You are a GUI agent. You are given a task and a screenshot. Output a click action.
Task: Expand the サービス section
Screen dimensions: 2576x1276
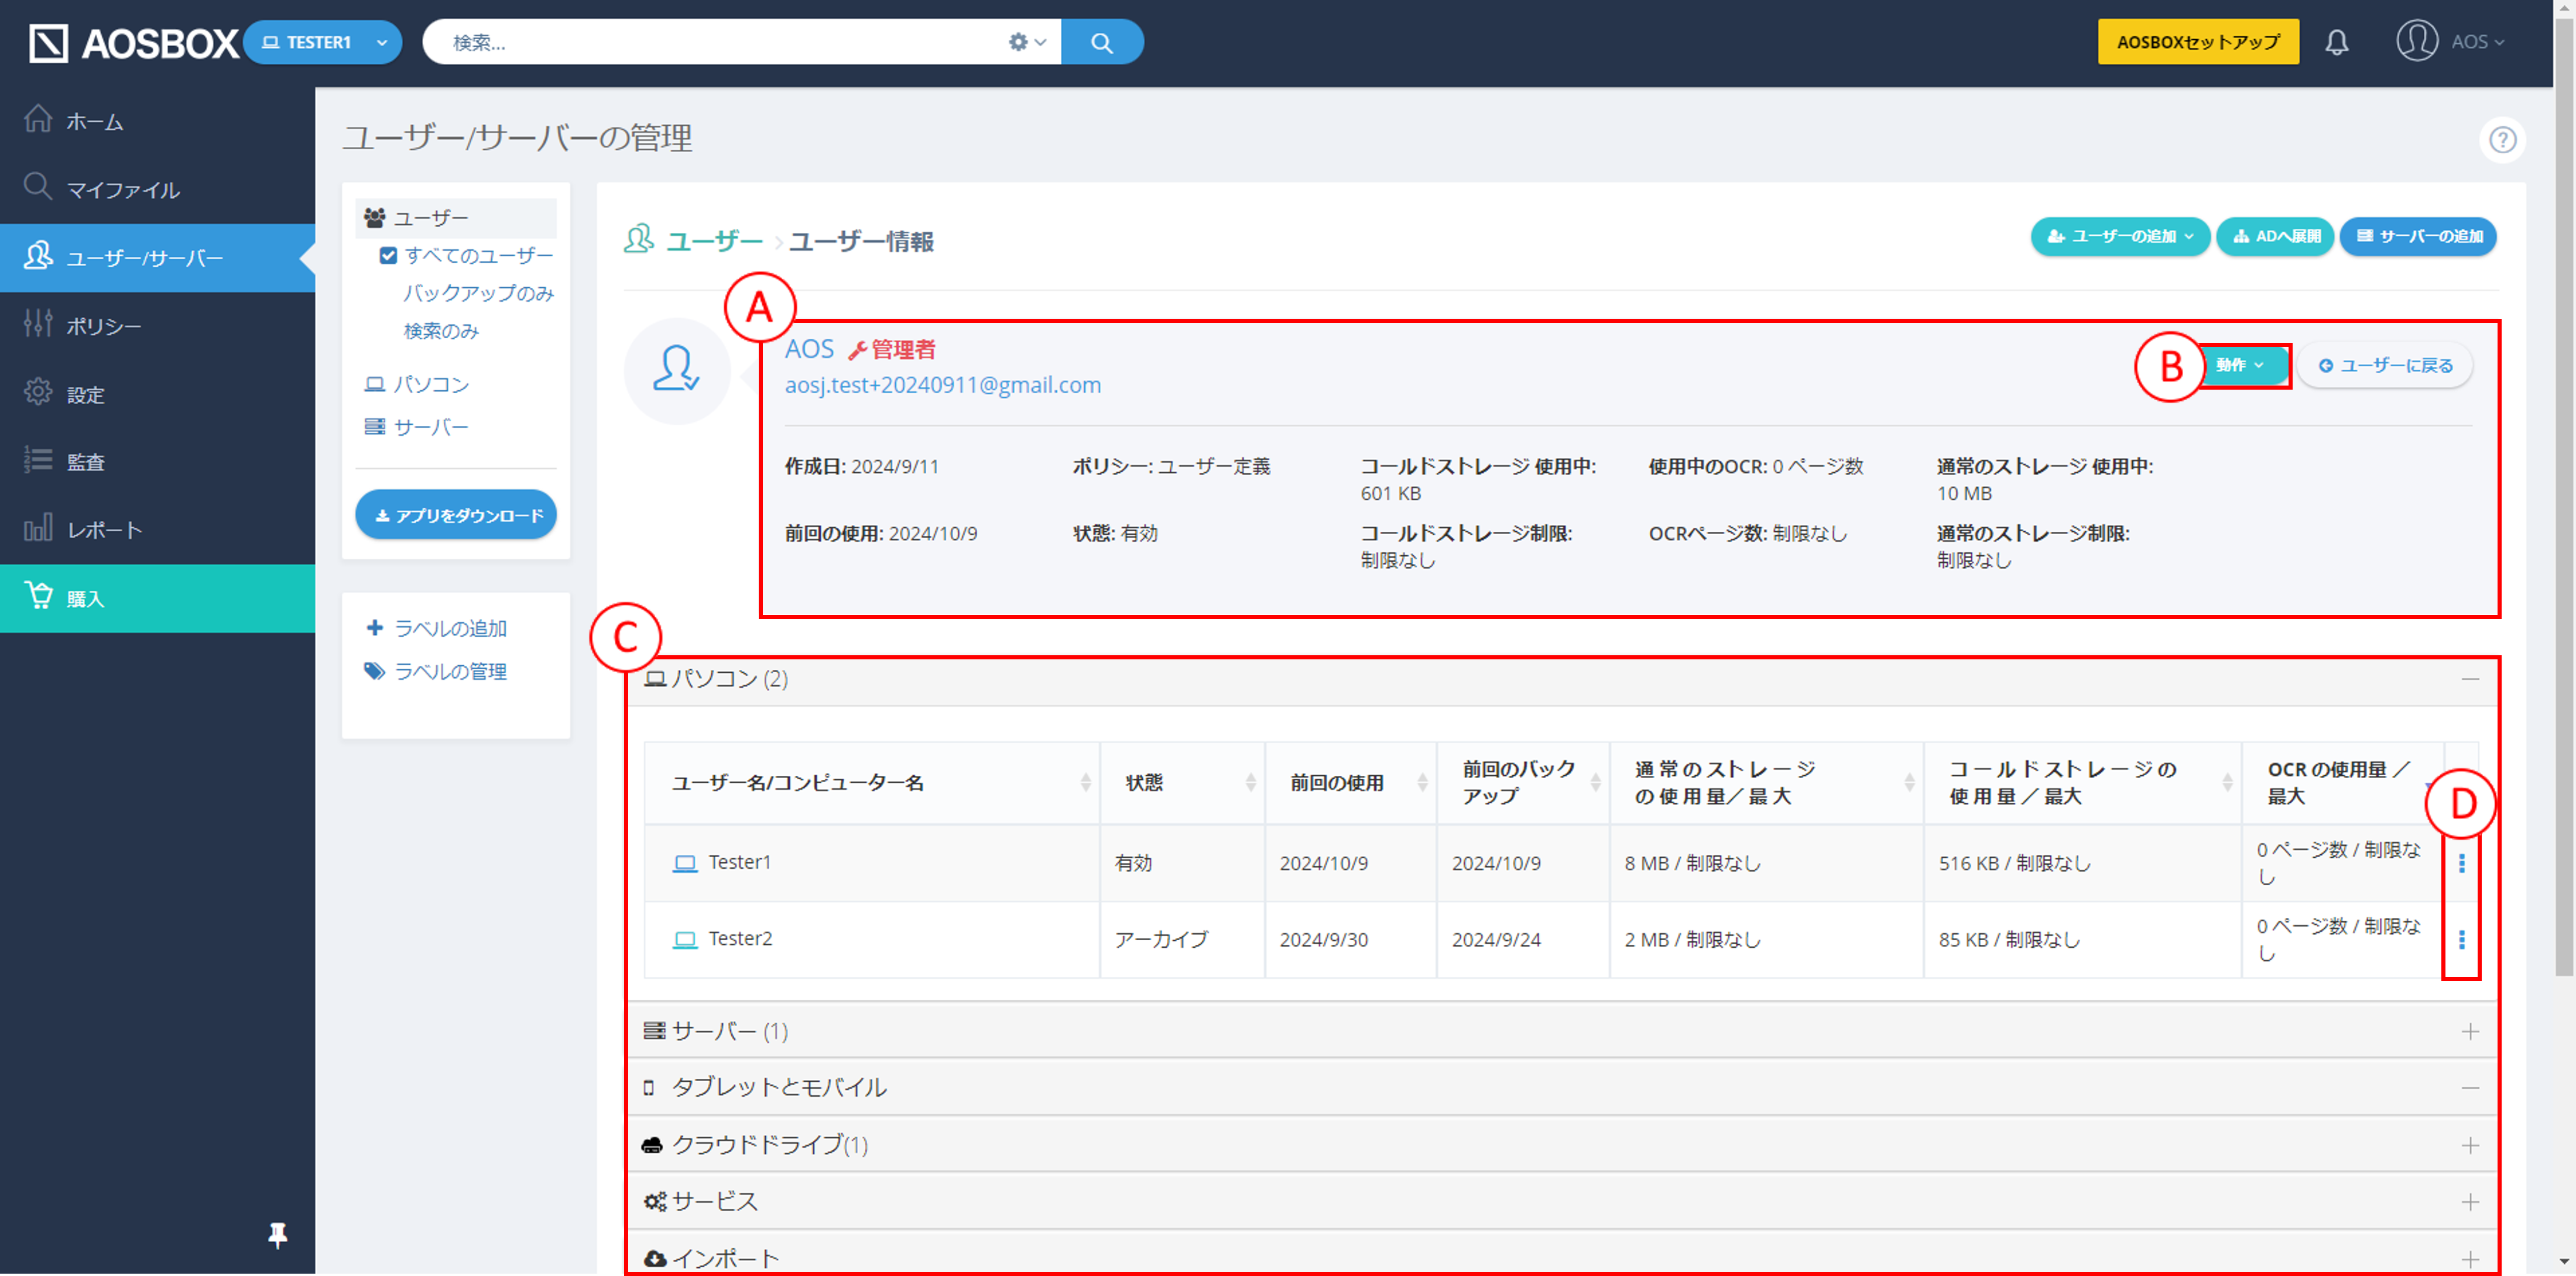2470,1203
